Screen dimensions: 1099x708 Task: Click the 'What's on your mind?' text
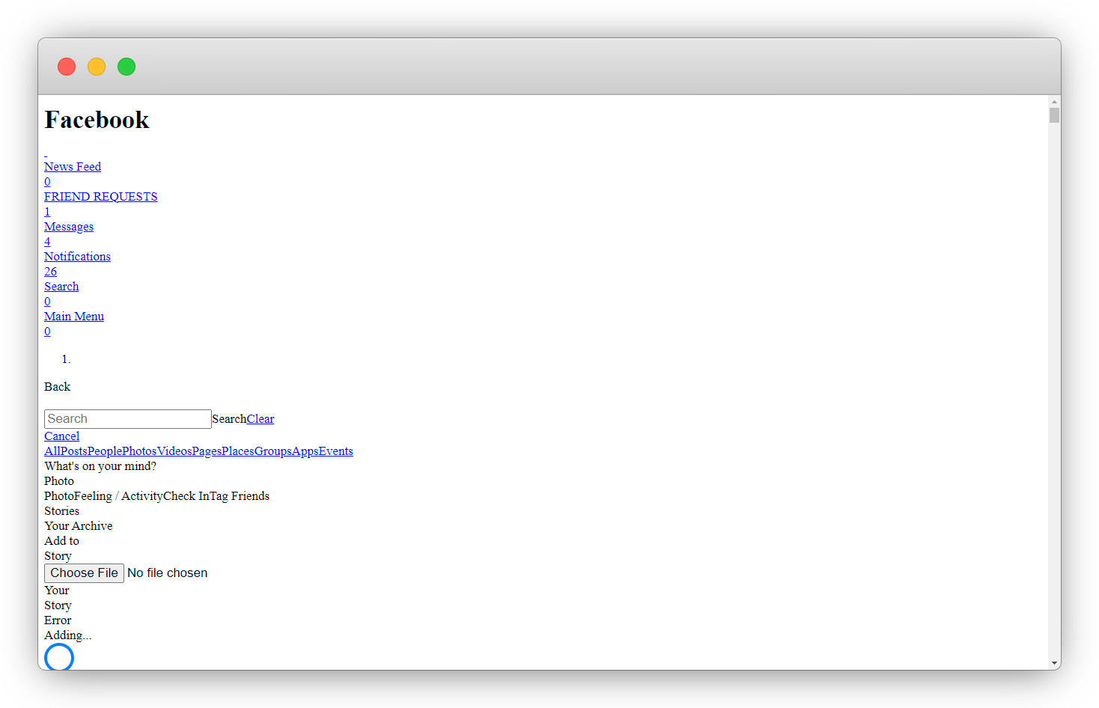(100, 466)
